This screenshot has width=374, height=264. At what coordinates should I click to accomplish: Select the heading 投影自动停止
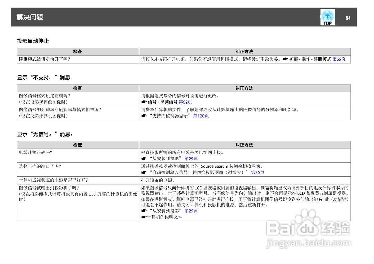pyautogui.click(x=33, y=41)
